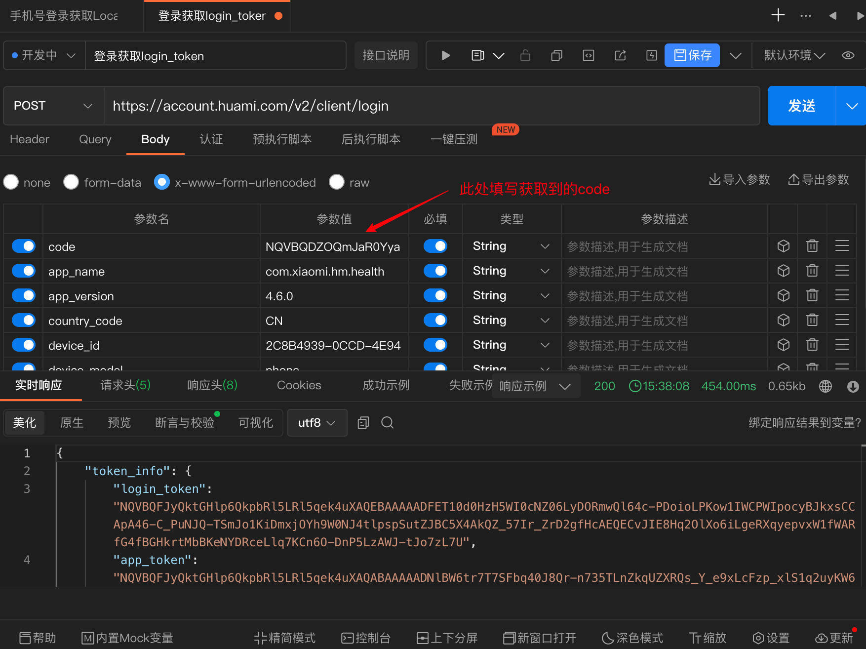866x649 pixels.
Task: Go to previous tabs with left arrow
Action: [x=833, y=16]
